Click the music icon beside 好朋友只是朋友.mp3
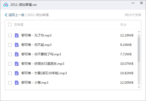Screen dimensions: 146x101 [17, 64]
